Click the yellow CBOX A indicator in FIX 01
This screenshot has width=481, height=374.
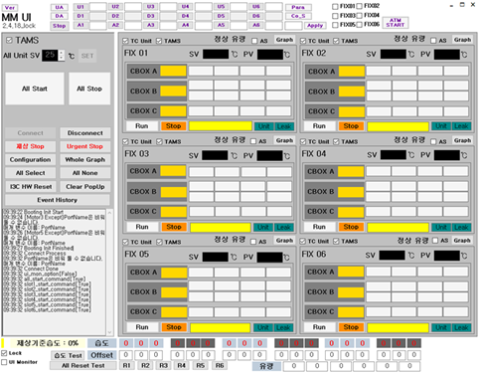point(173,71)
